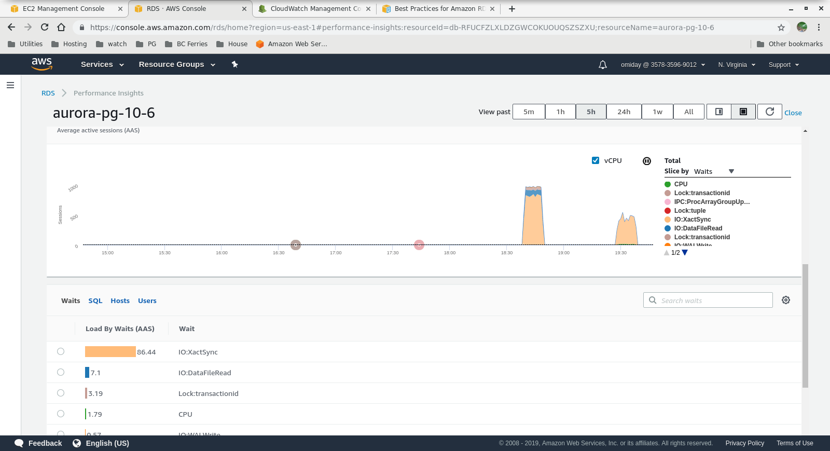This screenshot has height=451, width=830.
Task: Set view past to 24h
Action: pyautogui.click(x=624, y=112)
